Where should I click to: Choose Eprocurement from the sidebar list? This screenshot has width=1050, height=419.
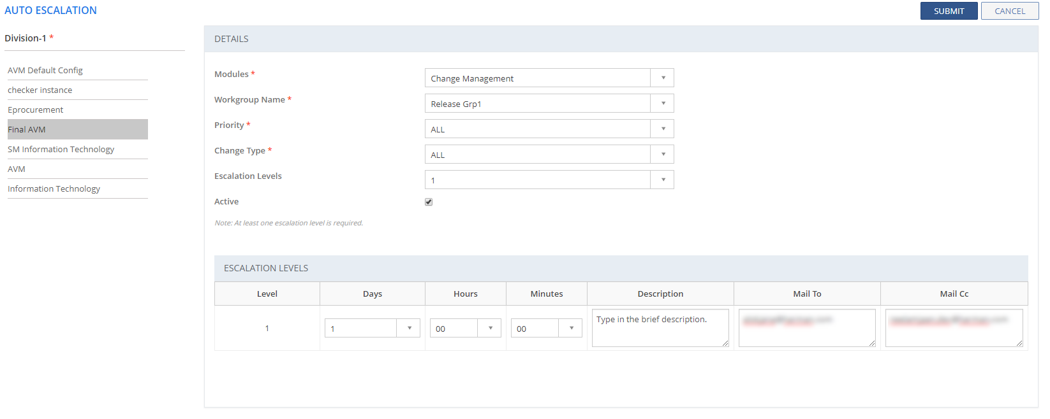click(x=36, y=110)
